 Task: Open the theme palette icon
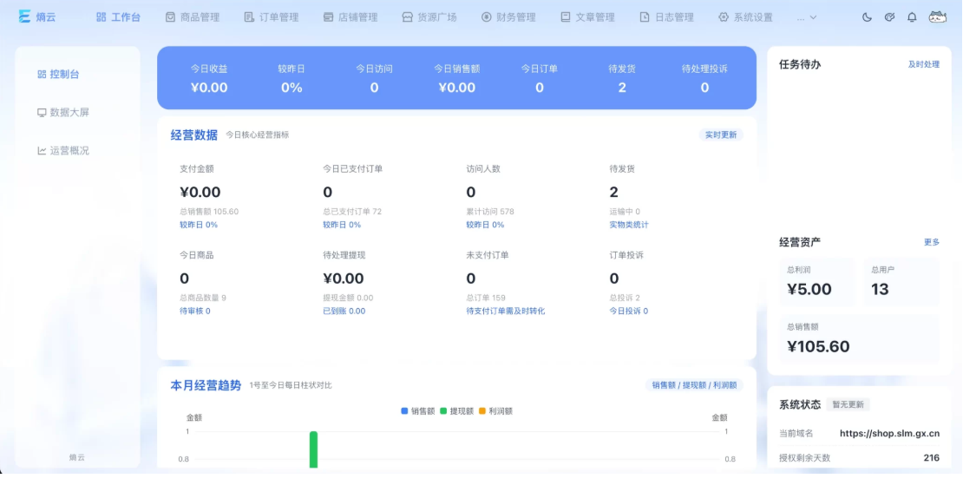point(889,17)
